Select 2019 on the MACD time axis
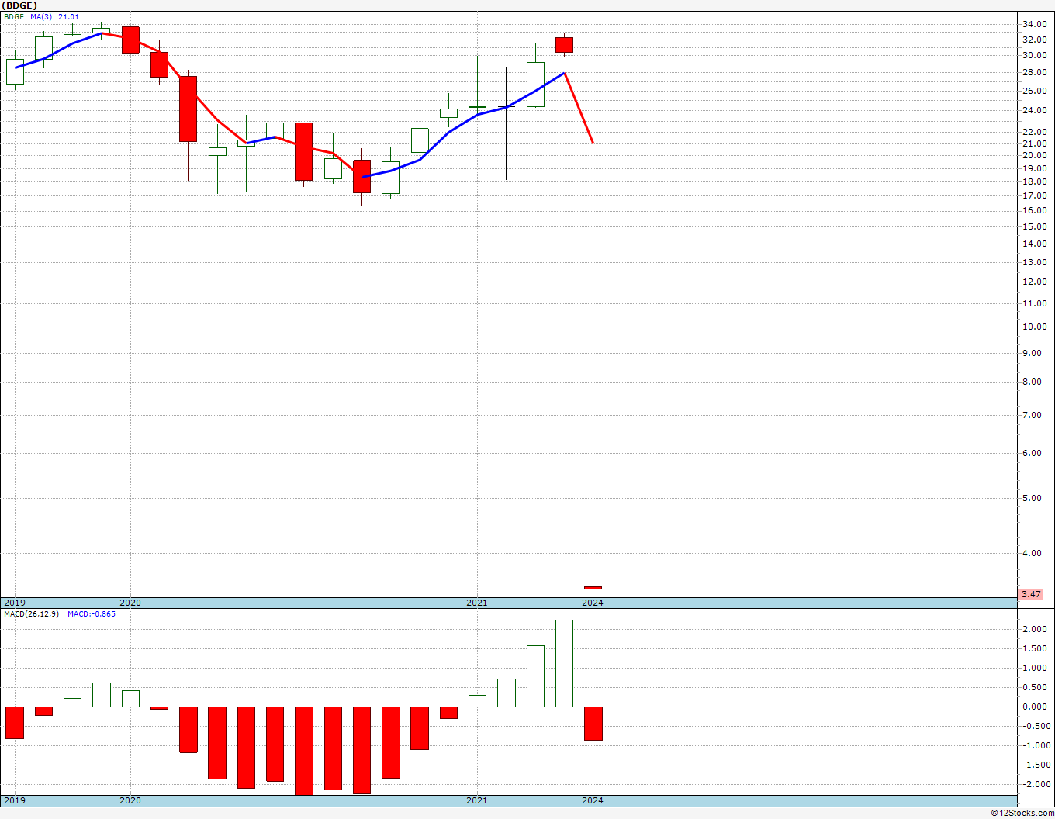Viewport: 1055px width, 819px height. 15,800
